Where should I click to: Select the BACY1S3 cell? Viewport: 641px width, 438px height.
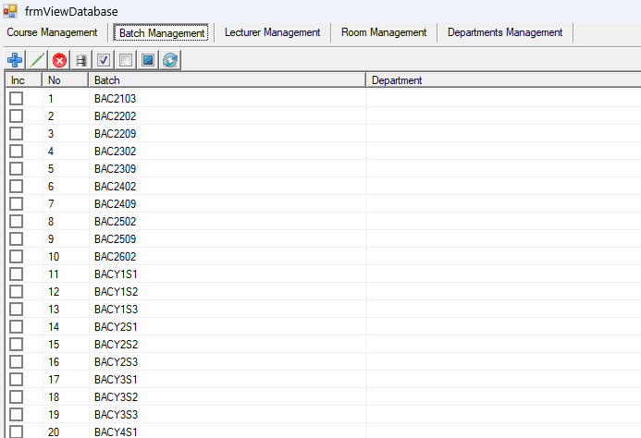tap(228, 310)
